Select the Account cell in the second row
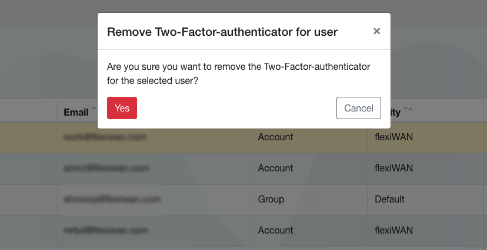 click(x=275, y=168)
